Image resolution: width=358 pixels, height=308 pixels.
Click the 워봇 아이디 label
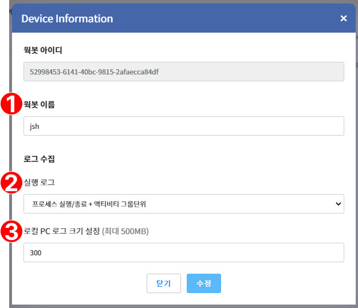[x=43, y=50]
